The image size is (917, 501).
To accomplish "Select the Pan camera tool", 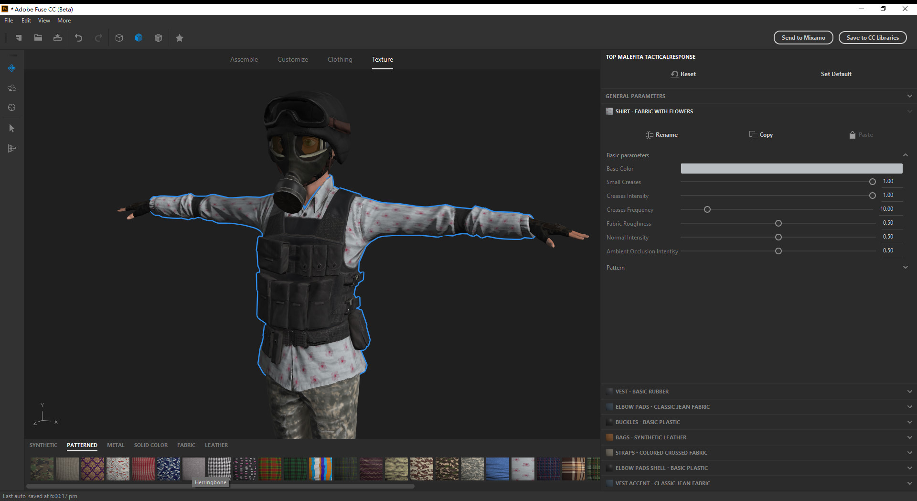I will coord(12,68).
